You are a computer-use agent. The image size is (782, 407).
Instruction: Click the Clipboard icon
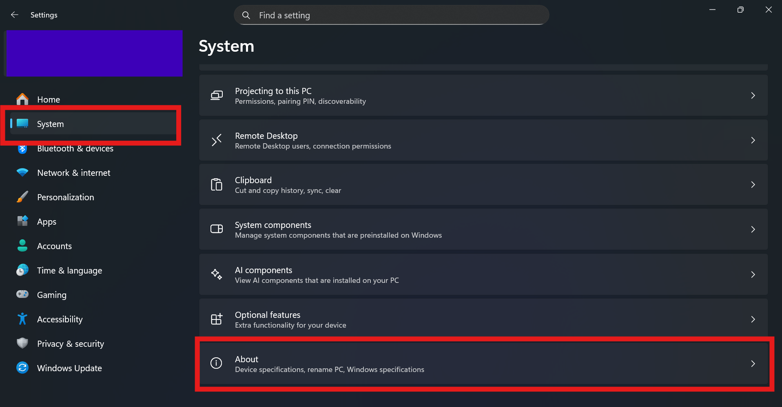[216, 185]
